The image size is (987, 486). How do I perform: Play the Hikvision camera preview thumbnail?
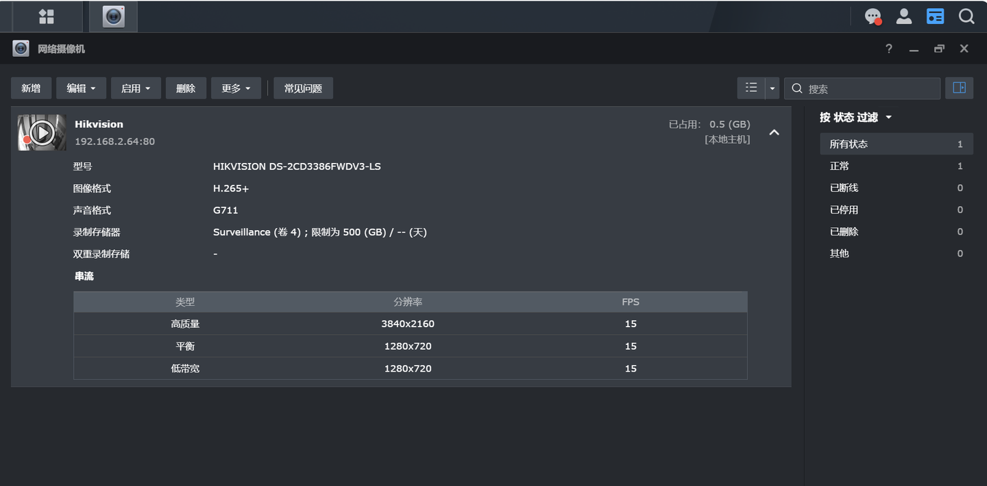coord(42,133)
